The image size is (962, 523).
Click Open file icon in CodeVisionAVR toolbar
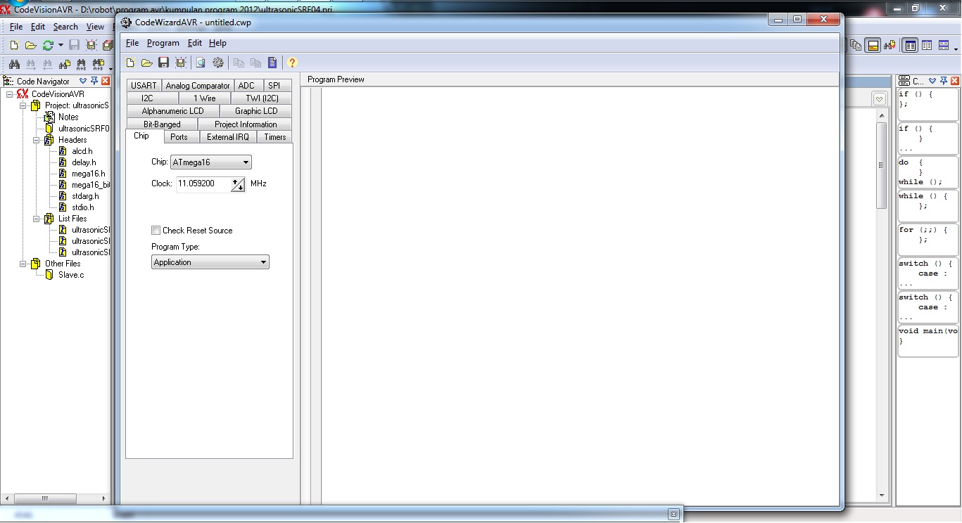click(30, 45)
